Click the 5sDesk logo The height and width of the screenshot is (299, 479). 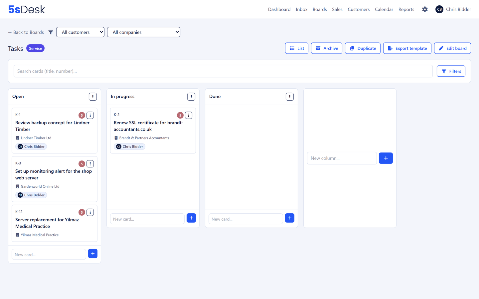pyautogui.click(x=27, y=9)
